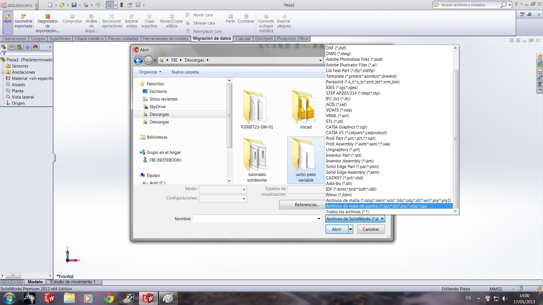Open the file type combo box
The height and width of the screenshot is (305, 543).
pyautogui.click(x=355, y=219)
